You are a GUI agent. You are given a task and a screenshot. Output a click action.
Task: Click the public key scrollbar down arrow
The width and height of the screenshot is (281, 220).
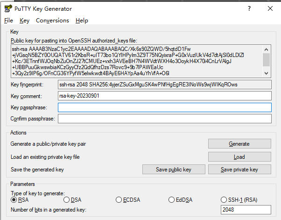(267, 73)
